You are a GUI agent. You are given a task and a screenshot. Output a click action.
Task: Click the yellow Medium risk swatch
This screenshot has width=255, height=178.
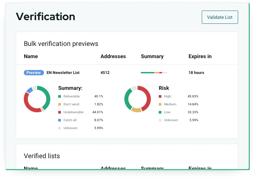pos(160,104)
